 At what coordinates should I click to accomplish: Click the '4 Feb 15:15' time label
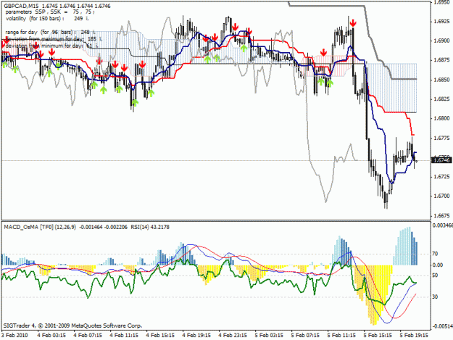tap(160, 335)
